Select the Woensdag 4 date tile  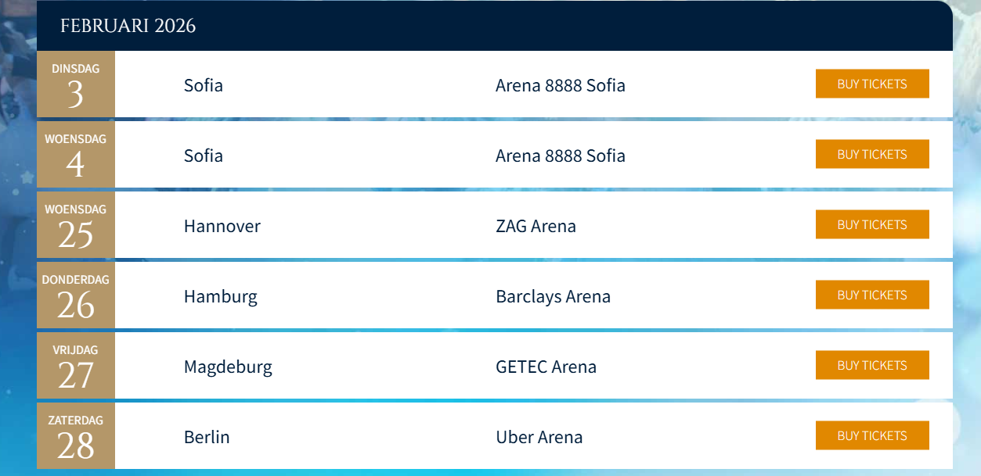[76, 155]
